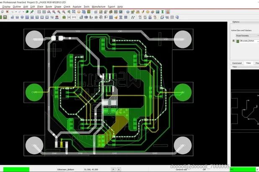
Task: Open the Export menu
Action: (111, 7)
